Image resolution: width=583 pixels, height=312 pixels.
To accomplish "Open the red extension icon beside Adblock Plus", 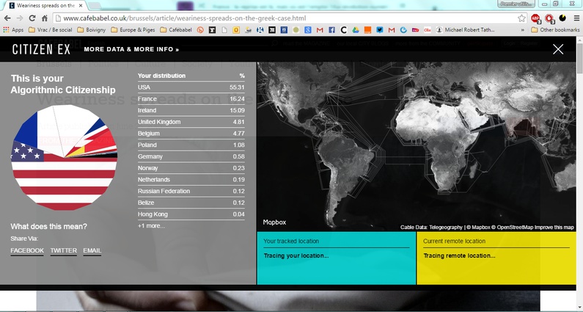I will [x=549, y=18].
